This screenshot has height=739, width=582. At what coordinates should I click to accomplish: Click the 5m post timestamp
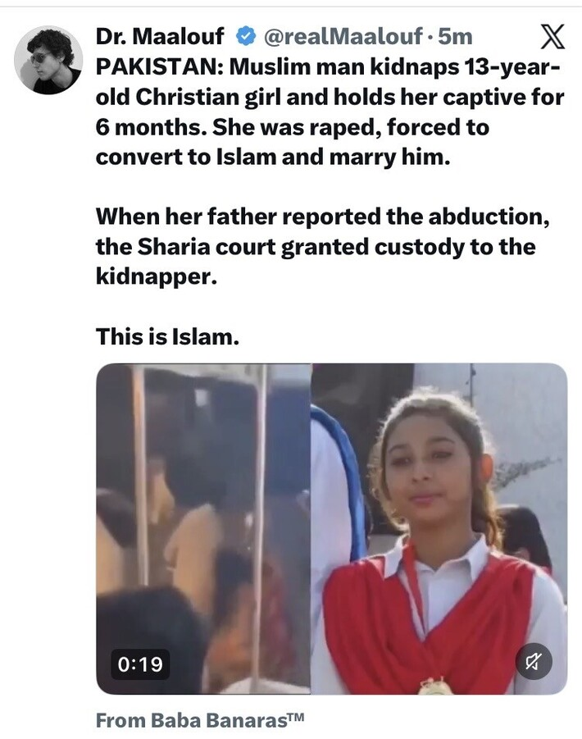coord(455,36)
